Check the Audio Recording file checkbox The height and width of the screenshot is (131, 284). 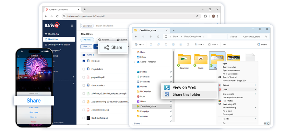click(84, 102)
